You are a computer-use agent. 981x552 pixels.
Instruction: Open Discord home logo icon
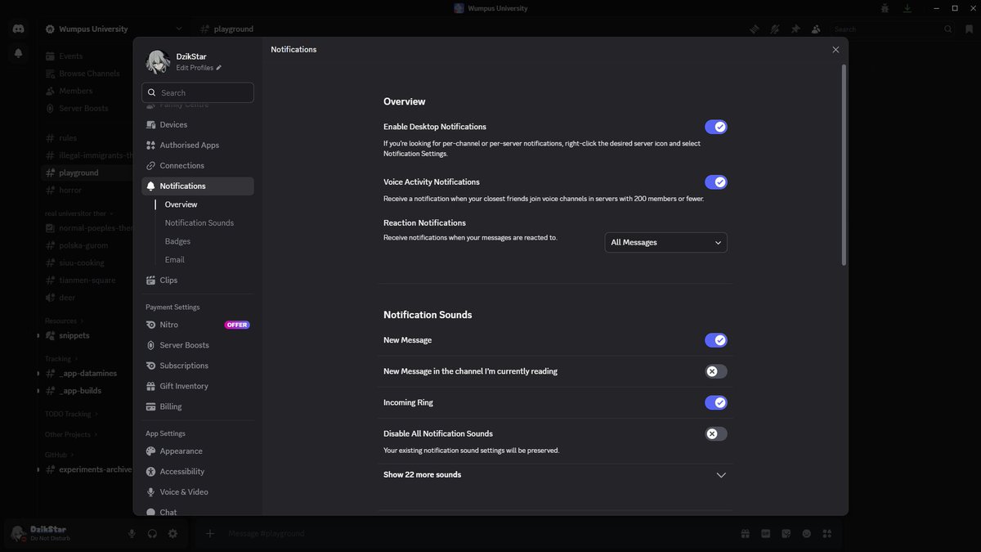pyautogui.click(x=18, y=29)
